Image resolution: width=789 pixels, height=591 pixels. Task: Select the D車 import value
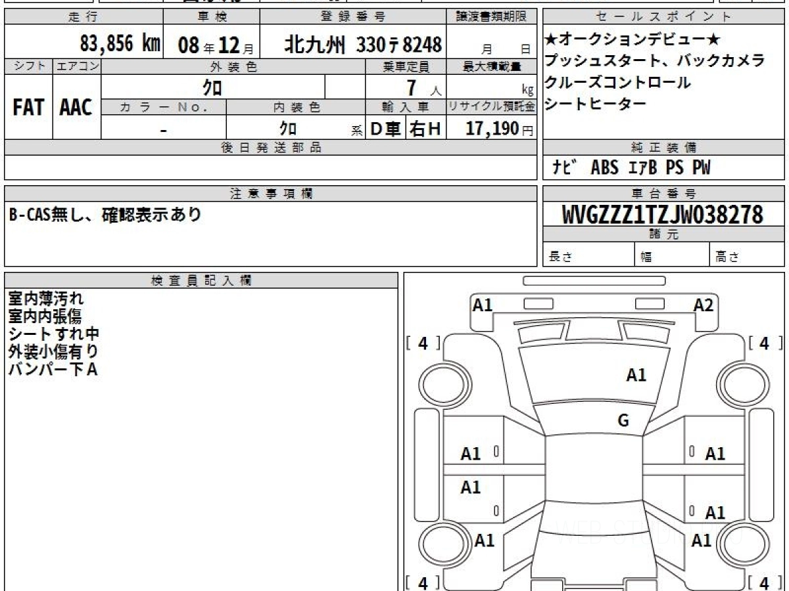pyautogui.click(x=386, y=129)
